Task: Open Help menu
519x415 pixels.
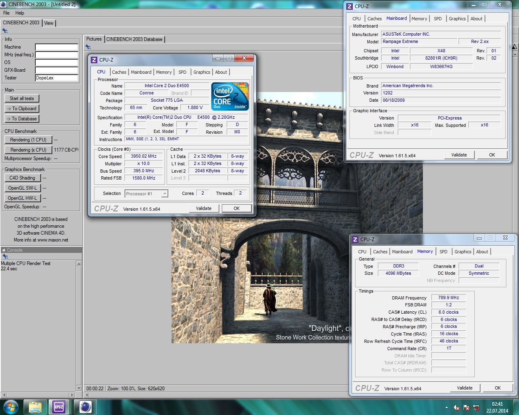Action: (20, 13)
